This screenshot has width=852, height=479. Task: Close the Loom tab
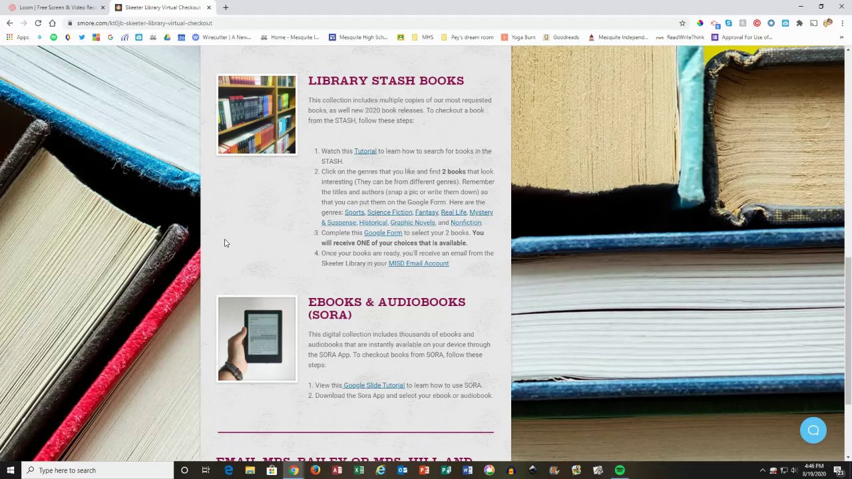pyautogui.click(x=103, y=7)
